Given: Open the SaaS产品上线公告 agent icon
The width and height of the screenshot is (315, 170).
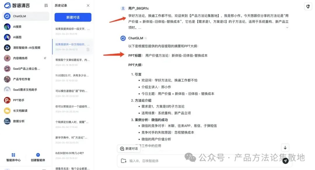Looking at the screenshot, I should (x=7, y=69).
